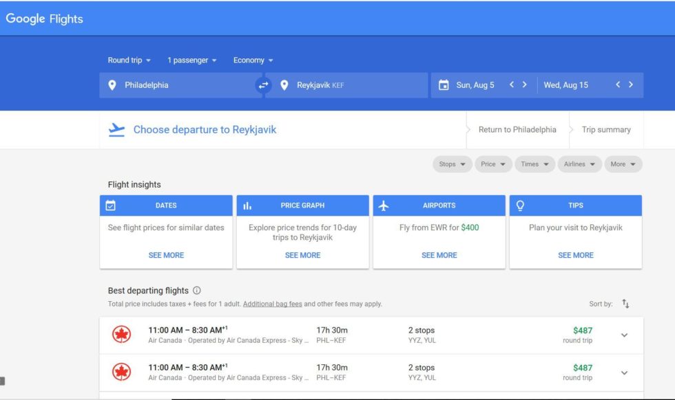Click SEE MORE under Tips
This screenshot has height=400, width=675.
point(576,255)
